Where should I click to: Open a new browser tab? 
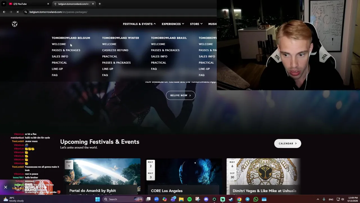pos(100,4)
